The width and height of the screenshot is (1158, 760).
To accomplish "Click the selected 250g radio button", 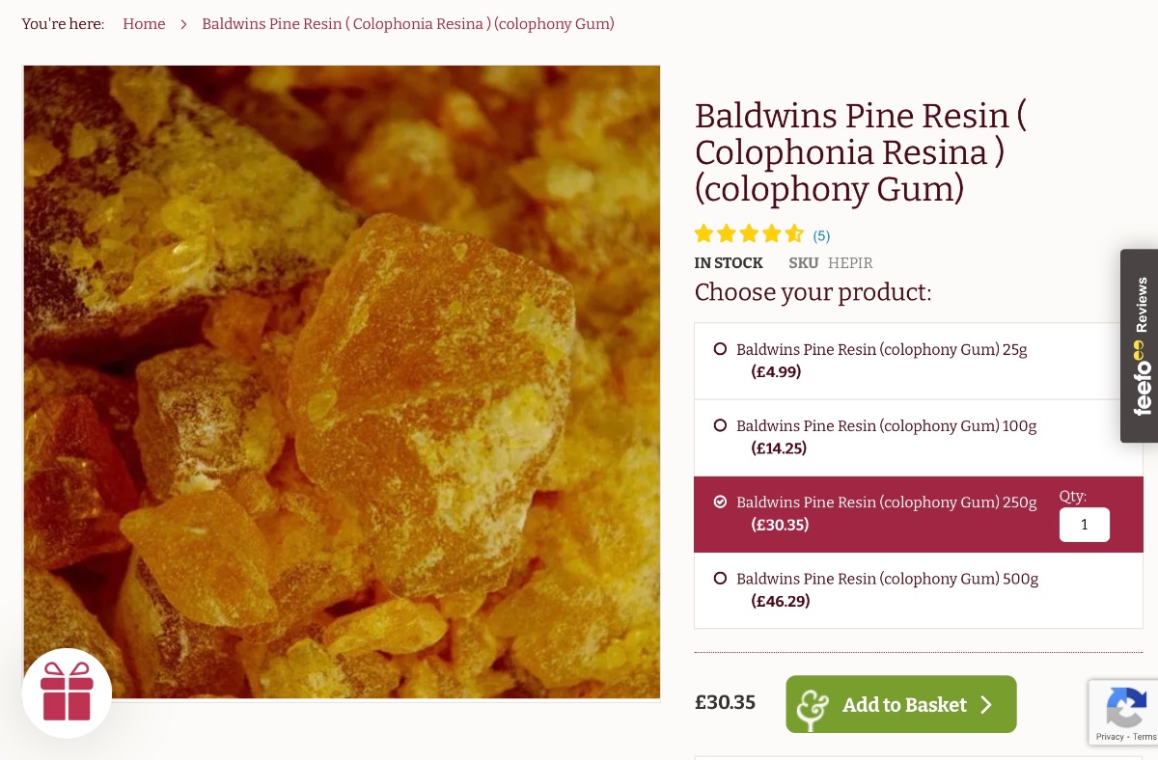I will click(x=720, y=502).
